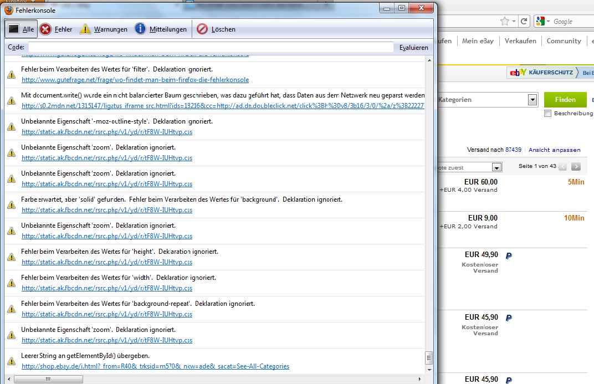
Task: Filter console by Fehler errors
Action: tap(56, 29)
